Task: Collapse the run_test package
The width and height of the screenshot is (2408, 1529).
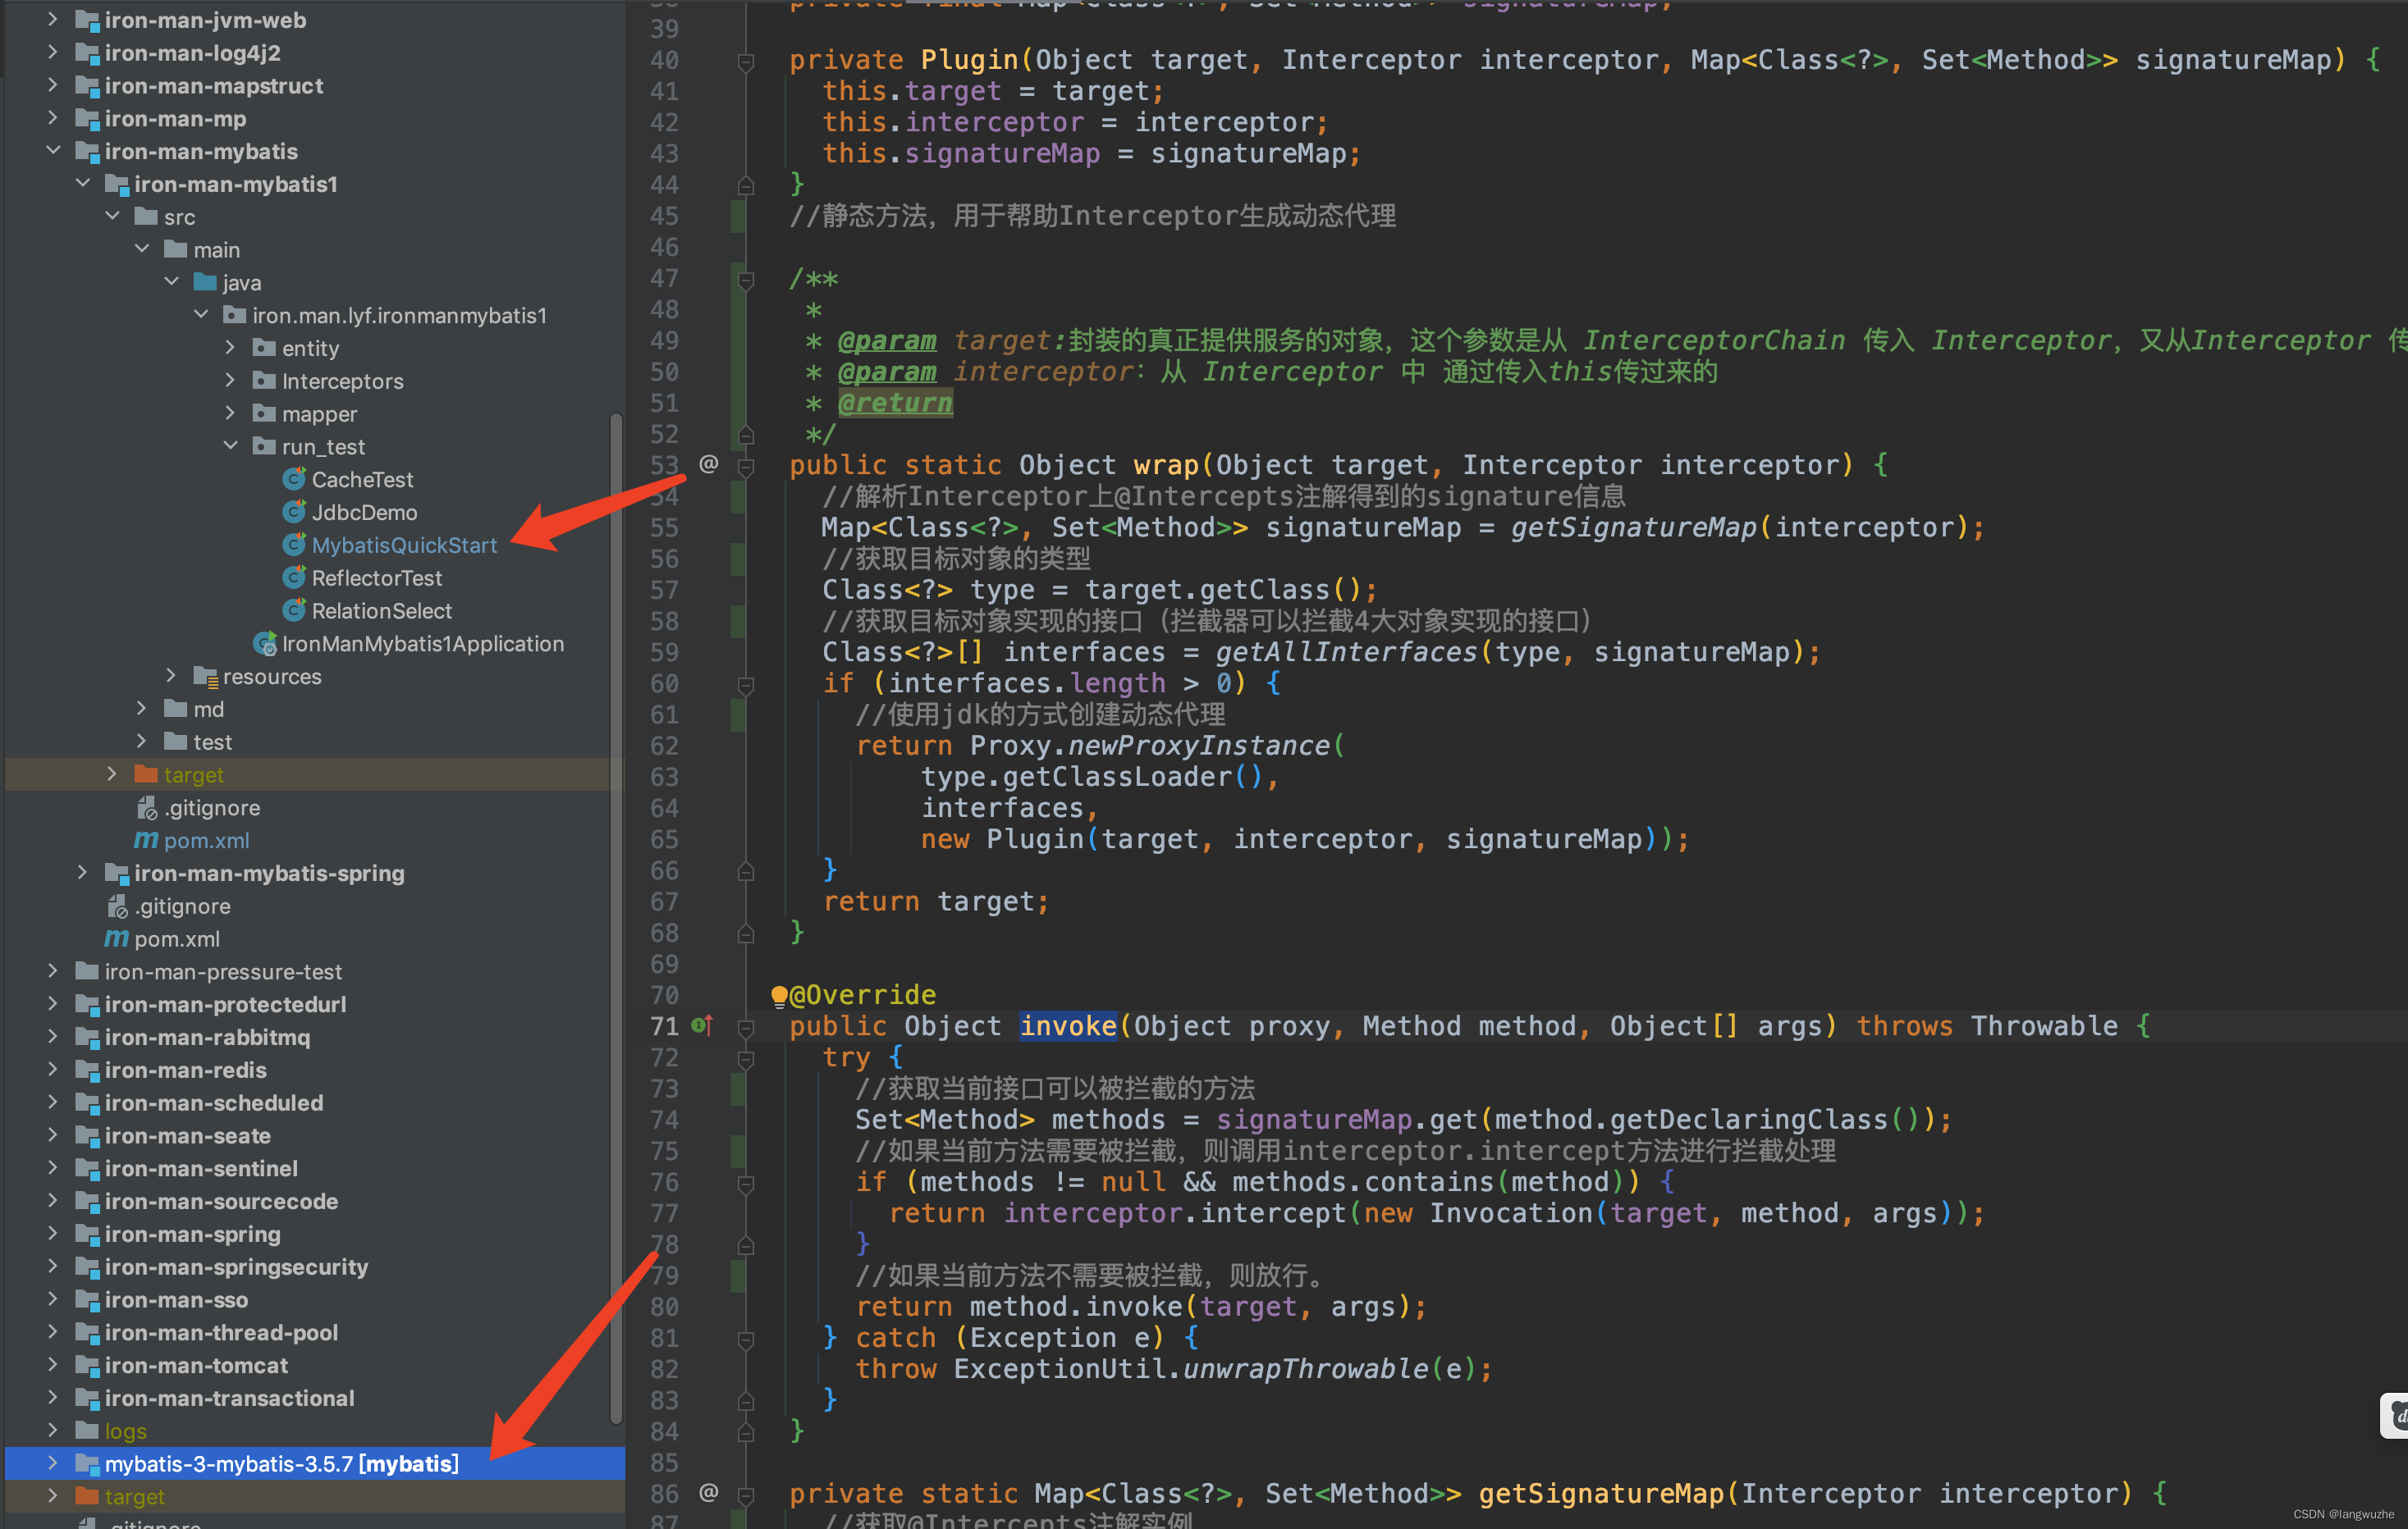Action: [x=230, y=445]
